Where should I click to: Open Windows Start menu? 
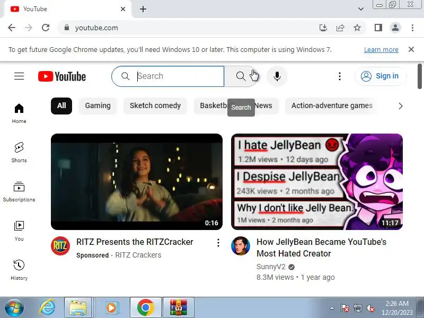[14, 308]
